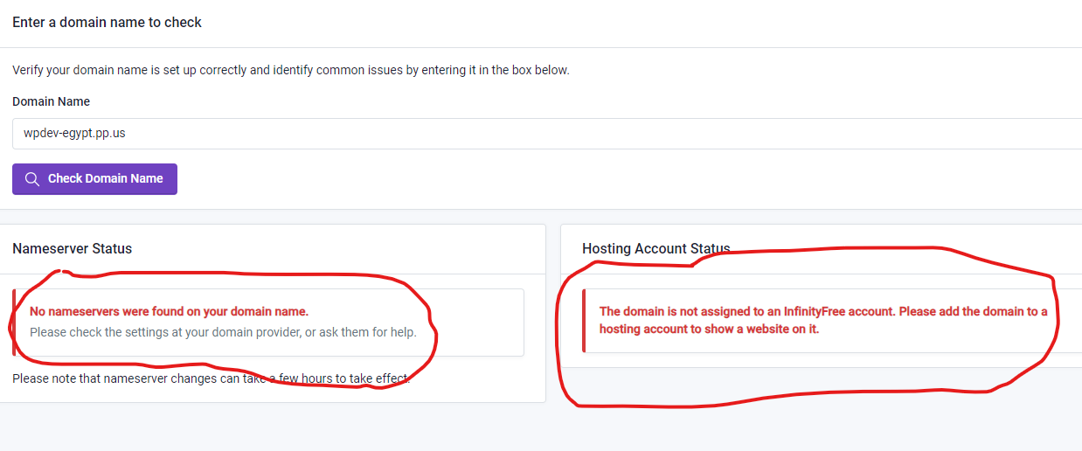Click the domain not assigned error message
1082x451 pixels.
coord(822,320)
